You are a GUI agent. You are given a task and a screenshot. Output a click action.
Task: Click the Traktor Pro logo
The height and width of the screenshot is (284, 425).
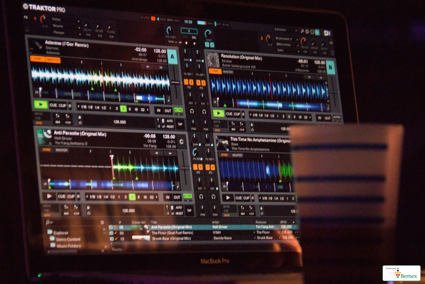coord(44,8)
